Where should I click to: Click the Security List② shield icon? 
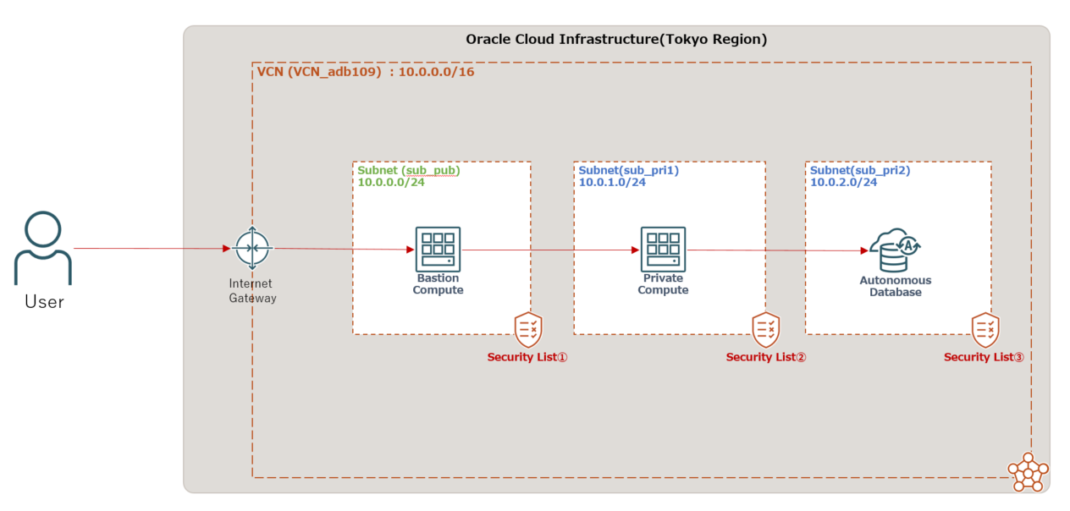[766, 328]
